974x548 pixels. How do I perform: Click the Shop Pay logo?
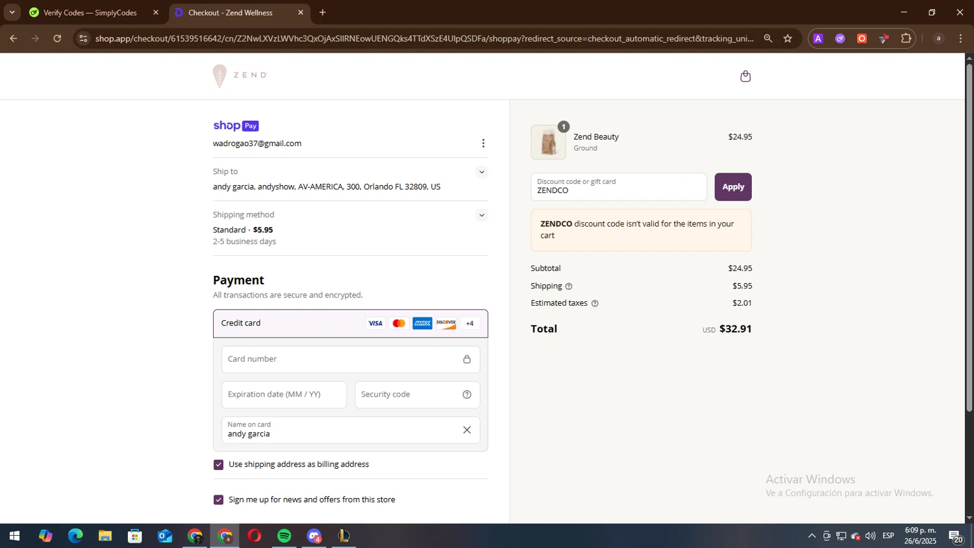pos(236,126)
